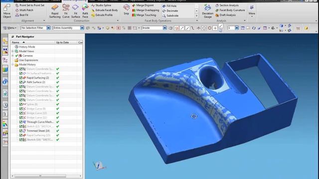The height and width of the screenshot is (179, 319).
Task: Click the Name column header
Action: coord(32,42)
